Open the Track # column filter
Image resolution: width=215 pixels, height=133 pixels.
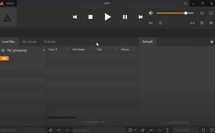68,49
